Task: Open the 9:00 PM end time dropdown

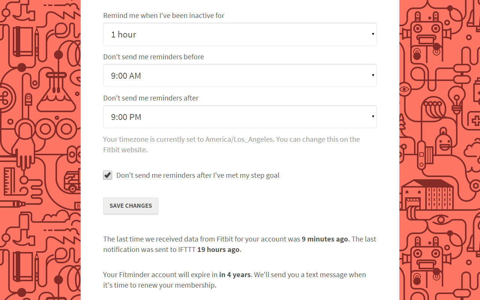Action: coord(240,117)
